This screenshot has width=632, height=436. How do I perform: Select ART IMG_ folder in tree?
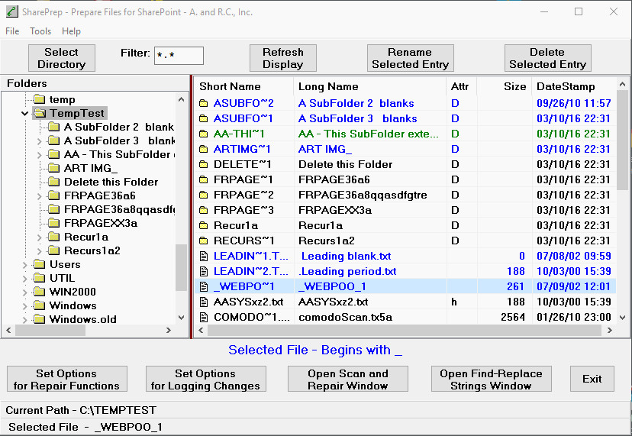pos(91,168)
